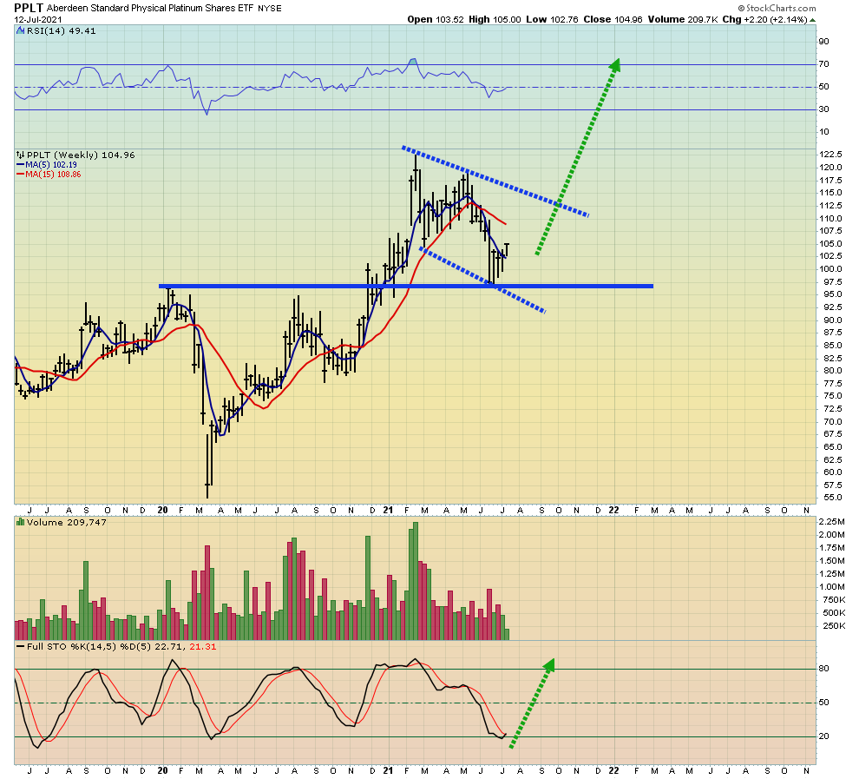Select the PPLT ticker title
The image size is (859, 779).
(x=29, y=8)
